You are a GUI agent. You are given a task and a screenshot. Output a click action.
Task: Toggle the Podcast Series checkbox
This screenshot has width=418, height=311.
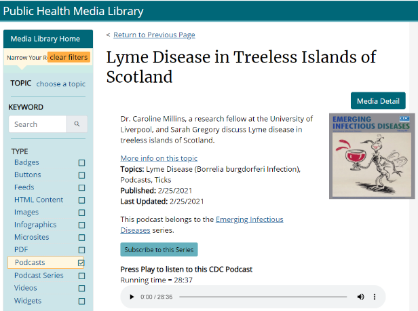pos(81,276)
